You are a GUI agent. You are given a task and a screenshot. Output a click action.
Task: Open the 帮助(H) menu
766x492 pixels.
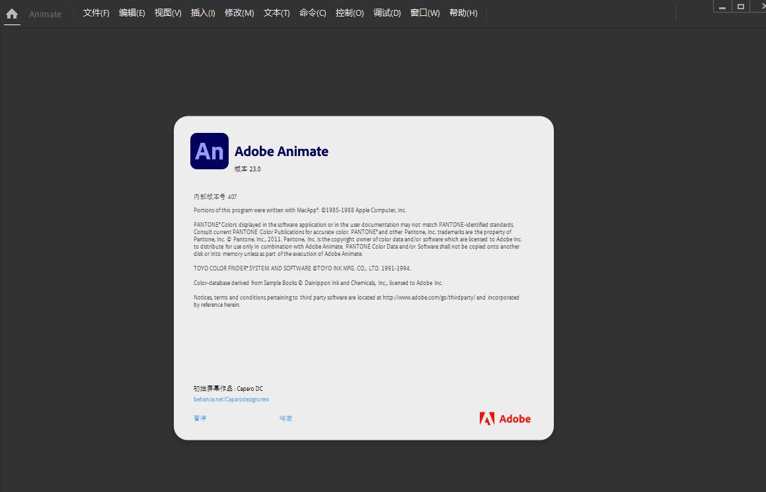point(463,13)
